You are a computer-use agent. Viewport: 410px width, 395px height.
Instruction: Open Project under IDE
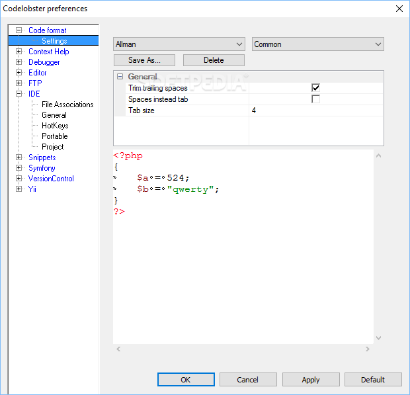pos(52,147)
